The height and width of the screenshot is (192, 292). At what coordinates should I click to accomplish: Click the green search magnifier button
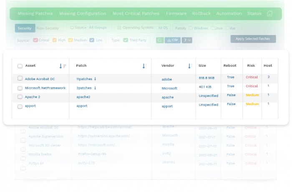[160, 40]
